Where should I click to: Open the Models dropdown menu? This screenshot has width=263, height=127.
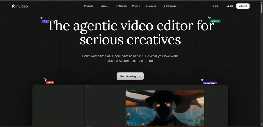coord(106,6)
